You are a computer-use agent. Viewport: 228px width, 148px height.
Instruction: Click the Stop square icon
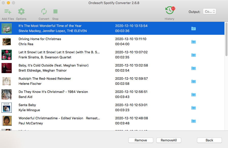55,11
